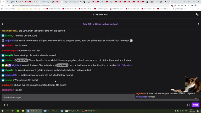Open the 'kekw' bookmarks folder

point(26,9)
